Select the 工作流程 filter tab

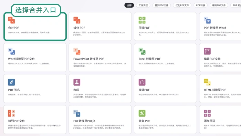click(x=143, y=5)
